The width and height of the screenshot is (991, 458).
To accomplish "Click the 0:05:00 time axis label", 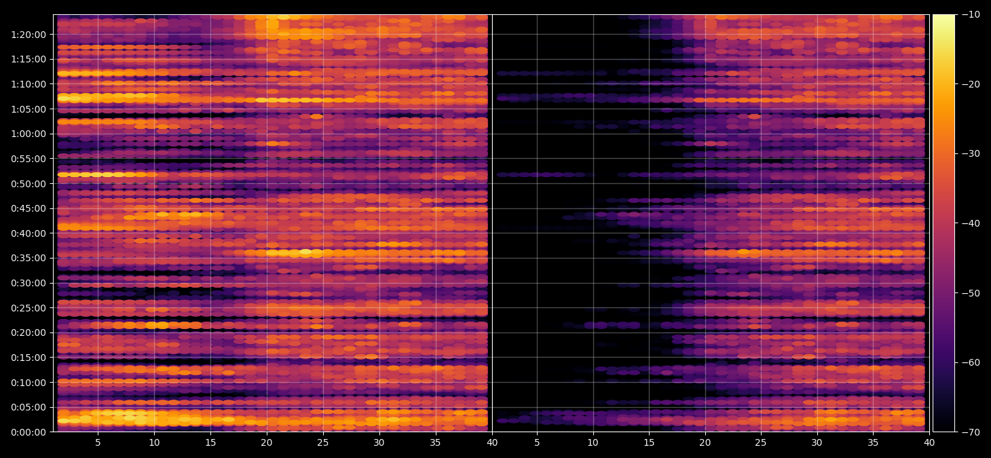I will 28,407.
